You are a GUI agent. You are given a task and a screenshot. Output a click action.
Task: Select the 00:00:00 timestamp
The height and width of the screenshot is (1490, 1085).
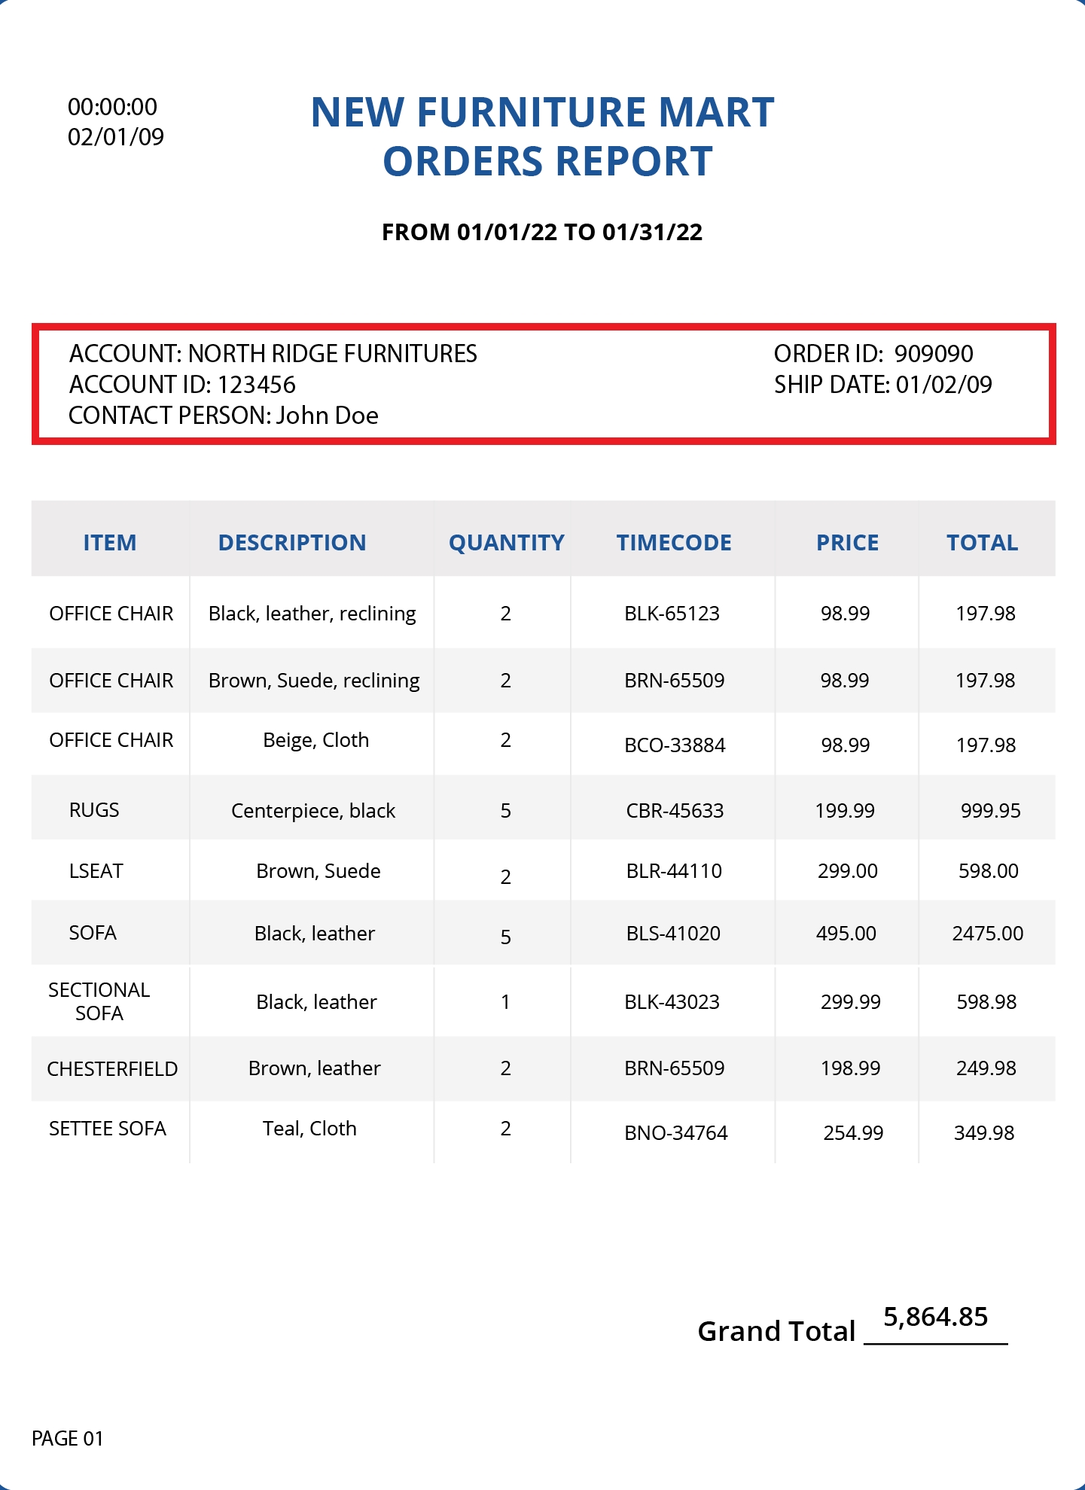pyautogui.click(x=112, y=107)
